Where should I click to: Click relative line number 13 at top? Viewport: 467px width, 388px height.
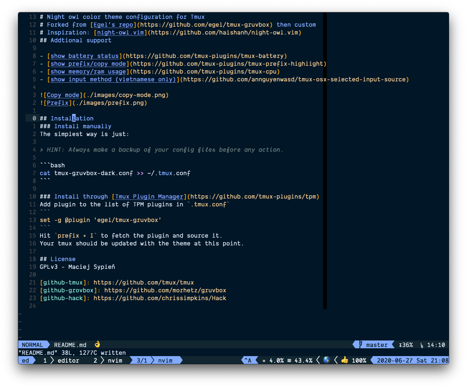click(33, 17)
